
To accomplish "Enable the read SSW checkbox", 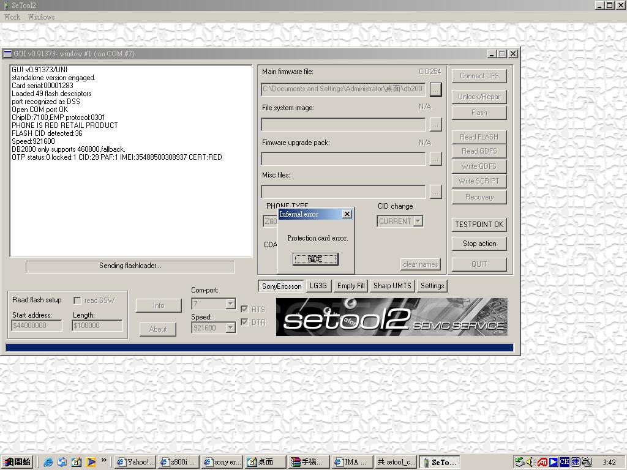I will pyautogui.click(x=77, y=300).
